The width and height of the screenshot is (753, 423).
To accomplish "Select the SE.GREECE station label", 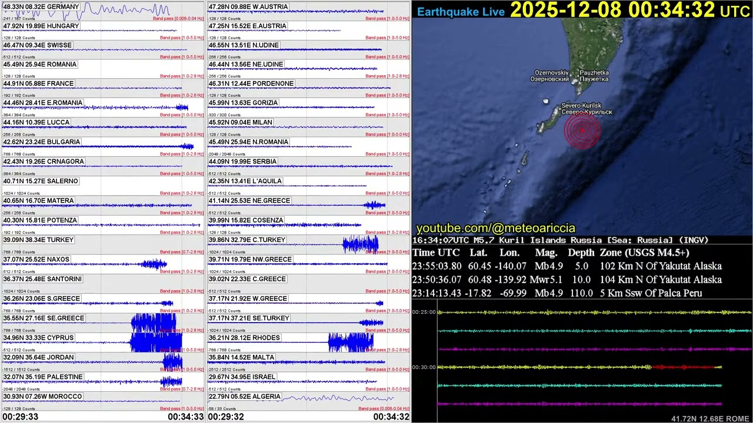I will click(x=44, y=318).
